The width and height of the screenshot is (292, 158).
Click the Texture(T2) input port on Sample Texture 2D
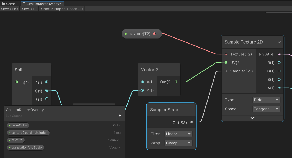(226, 54)
